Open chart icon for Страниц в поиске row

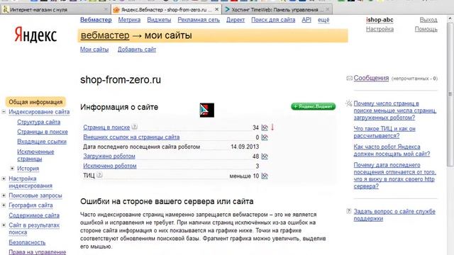(x=265, y=127)
